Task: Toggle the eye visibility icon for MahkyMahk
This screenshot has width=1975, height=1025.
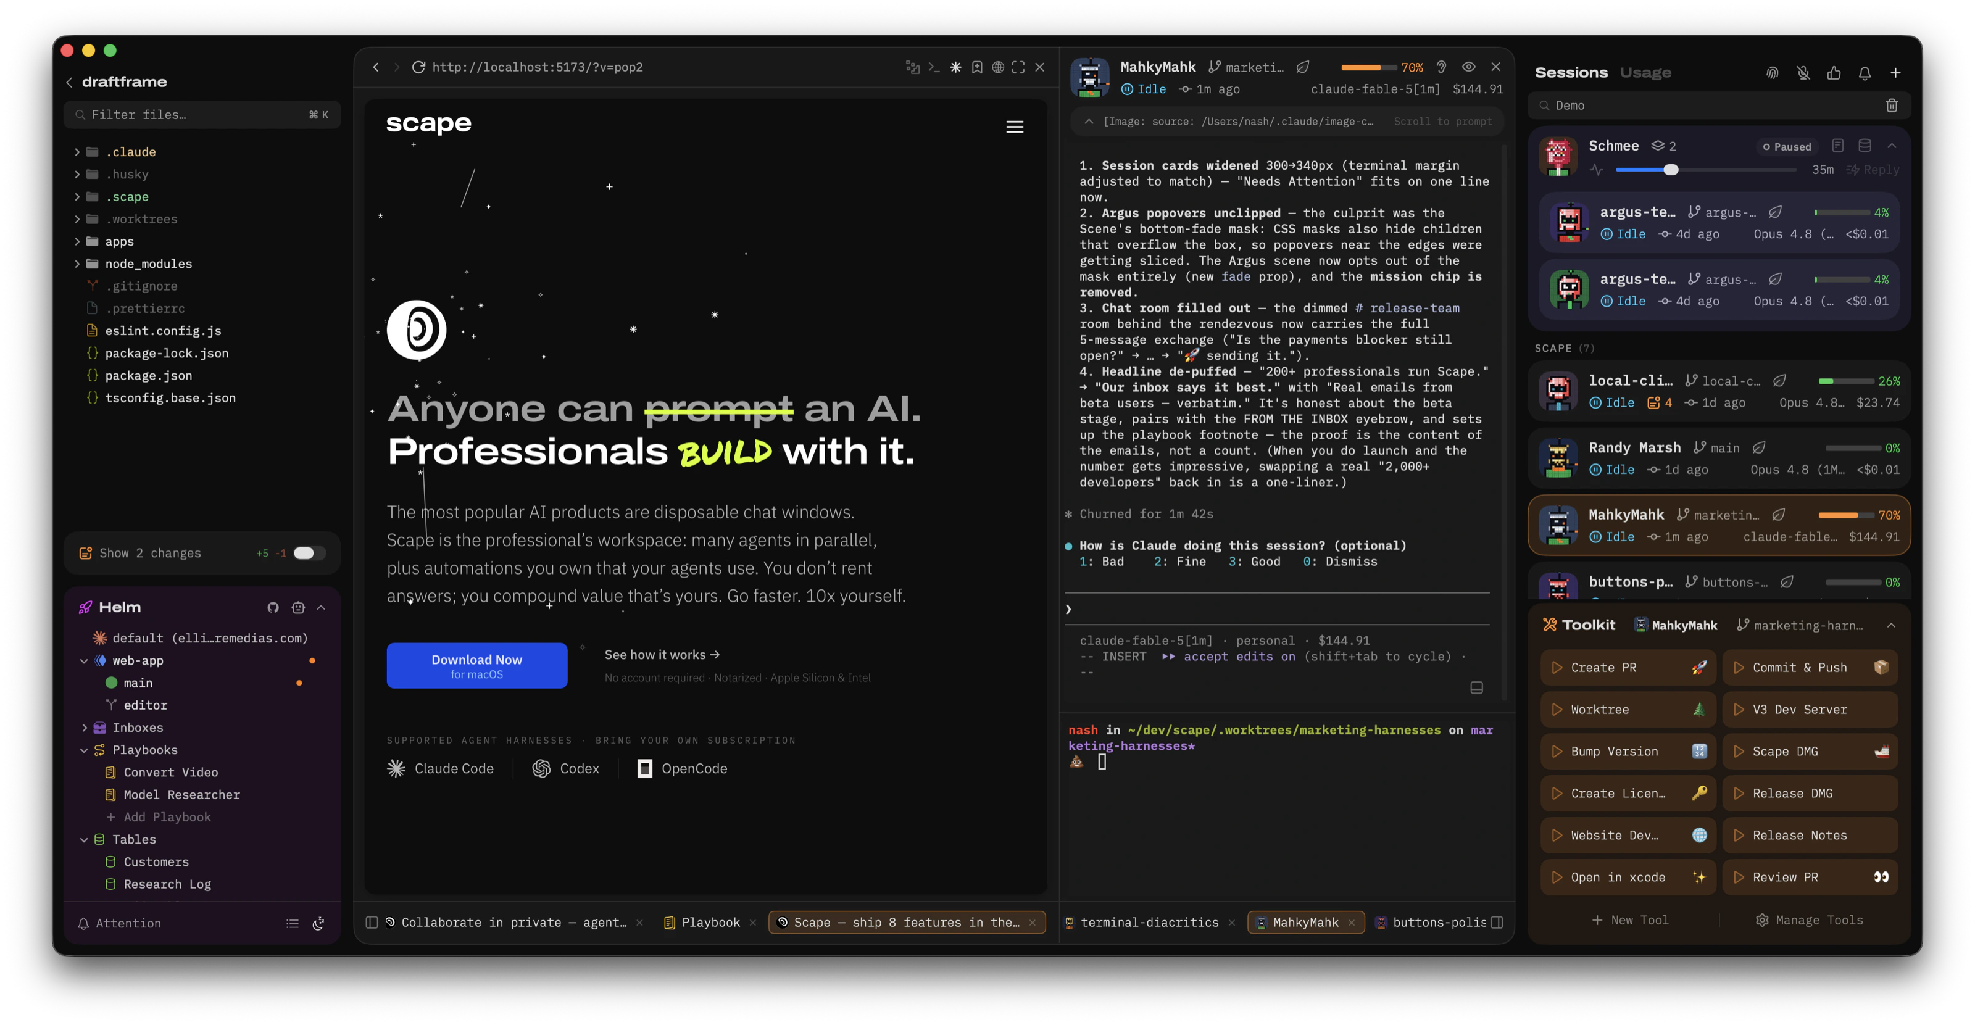Action: pyautogui.click(x=1468, y=67)
